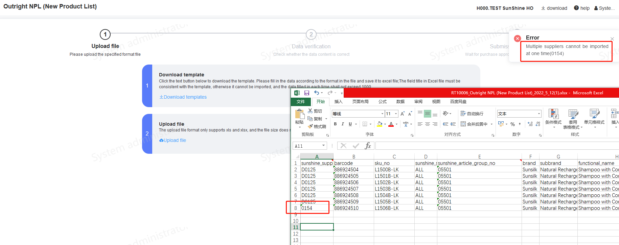Click the Upload file link

pos(175,140)
